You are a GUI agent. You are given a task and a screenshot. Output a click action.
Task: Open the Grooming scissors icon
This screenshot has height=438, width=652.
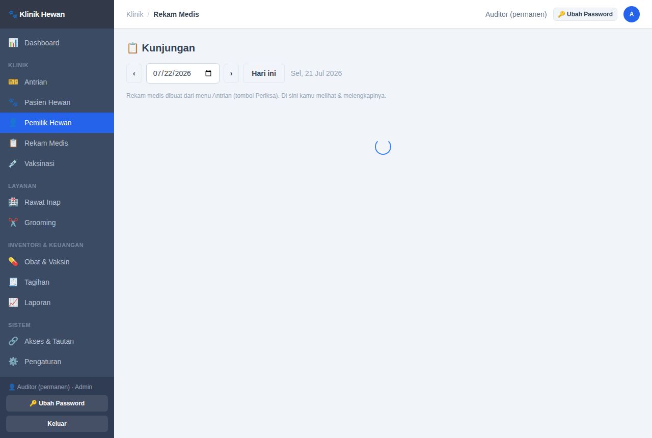13,223
